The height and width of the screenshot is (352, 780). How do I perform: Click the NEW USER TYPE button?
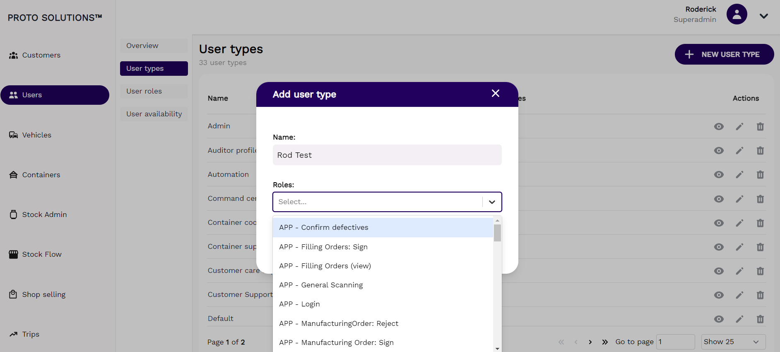724,54
